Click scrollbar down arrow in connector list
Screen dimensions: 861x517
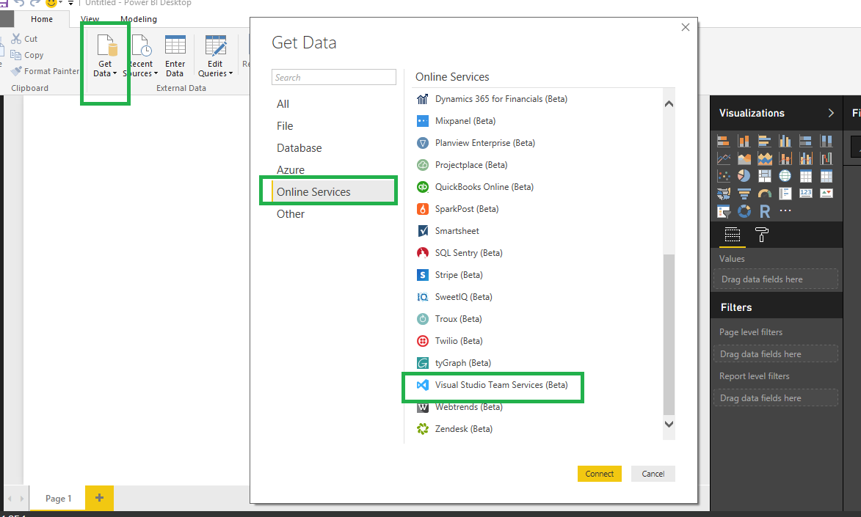(x=669, y=424)
